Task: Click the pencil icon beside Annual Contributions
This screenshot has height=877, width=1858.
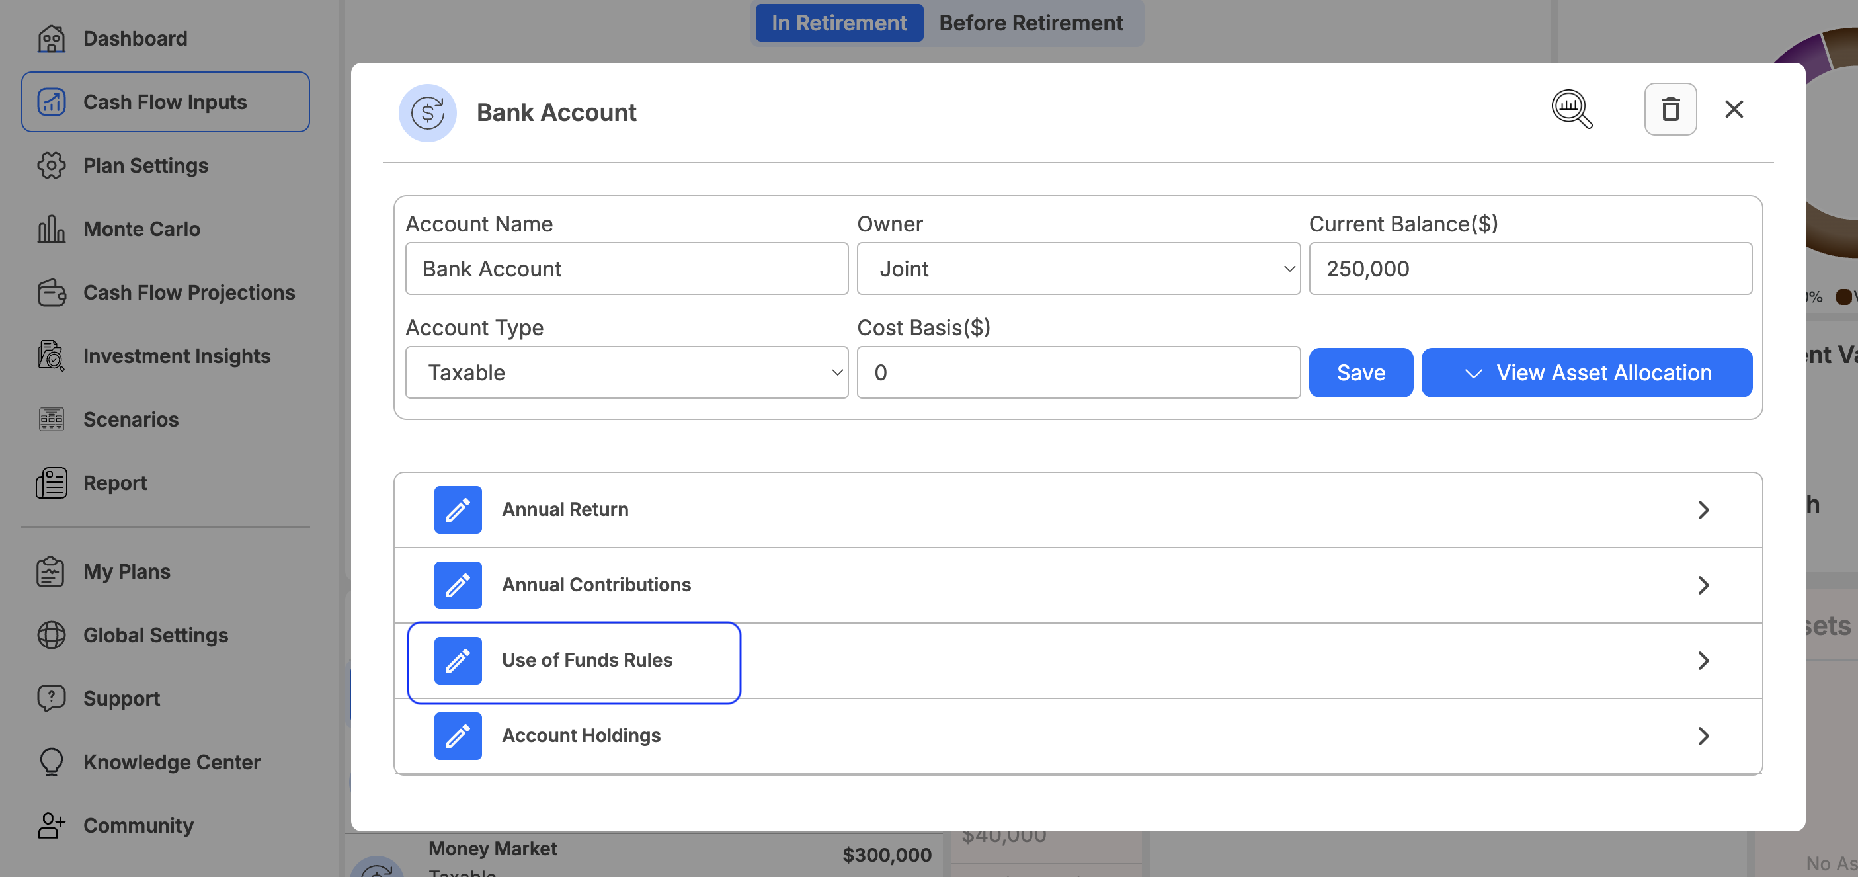Action: click(x=458, y=585)
